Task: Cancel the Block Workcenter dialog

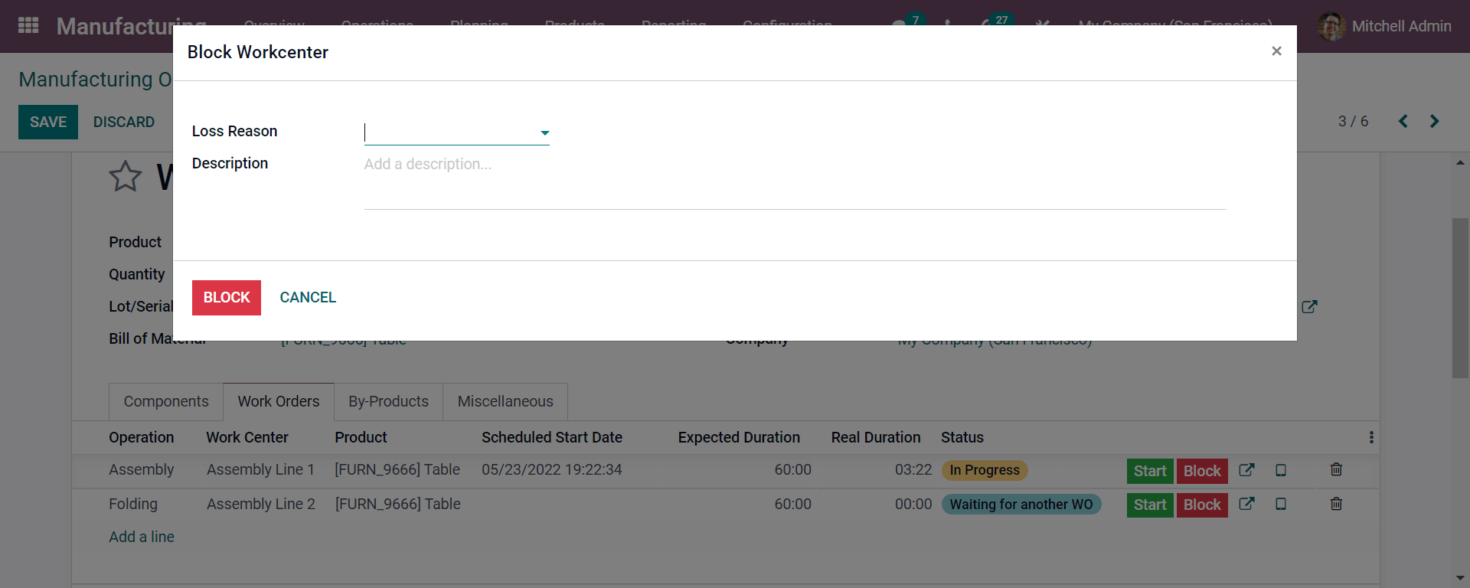Action: (308, 297)
